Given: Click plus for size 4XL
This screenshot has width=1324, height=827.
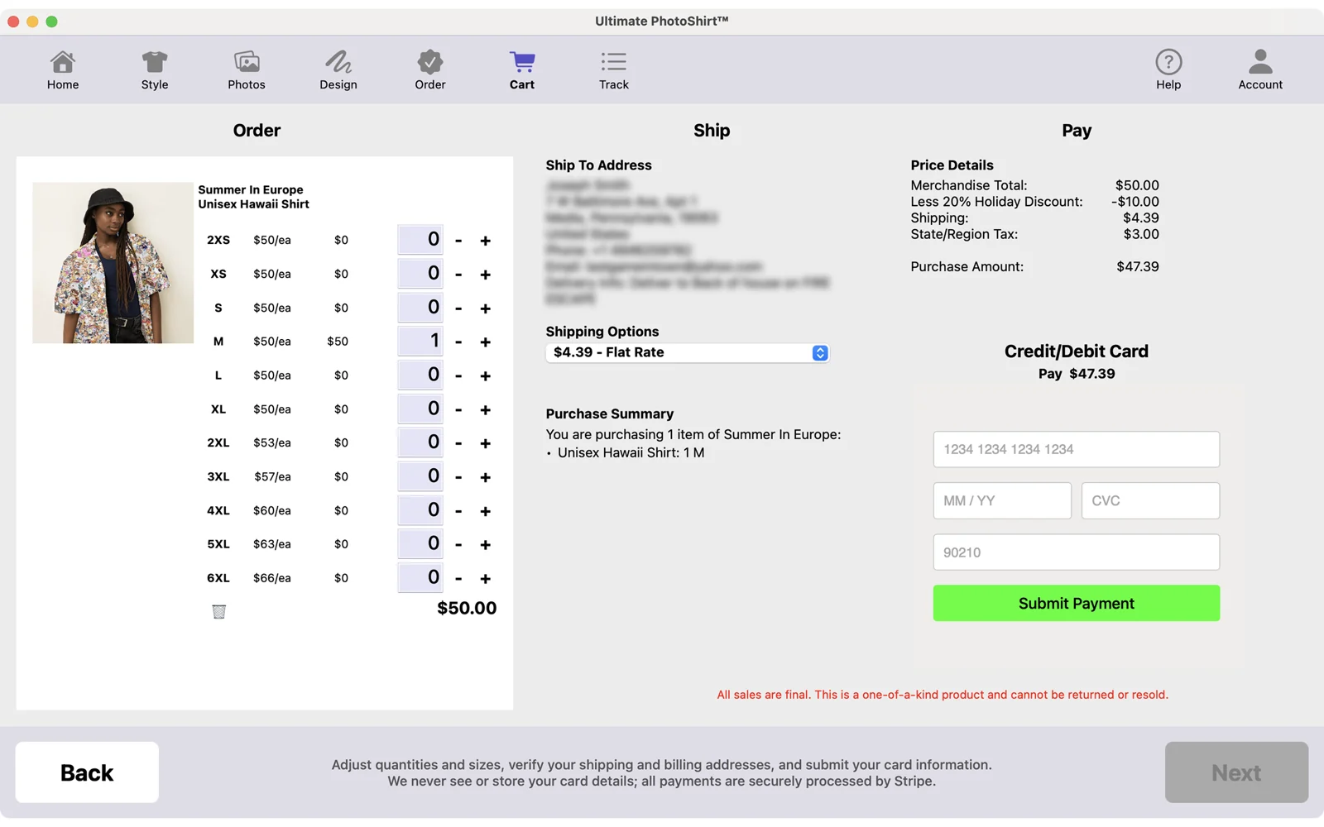Looking at the screenshot, I should [486, 511].
